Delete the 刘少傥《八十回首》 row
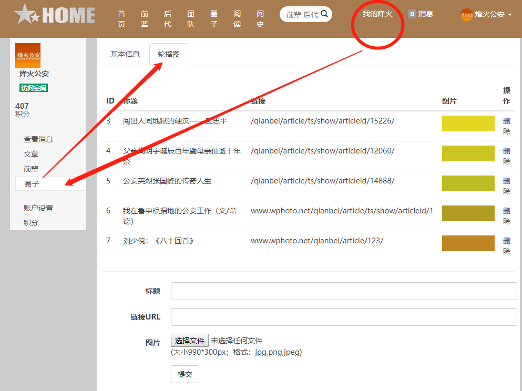This screenshot has width=522, height=391. point(506,246)
